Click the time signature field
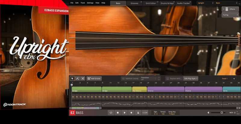The height and width of the screenshot is (124, 241). 155,113
